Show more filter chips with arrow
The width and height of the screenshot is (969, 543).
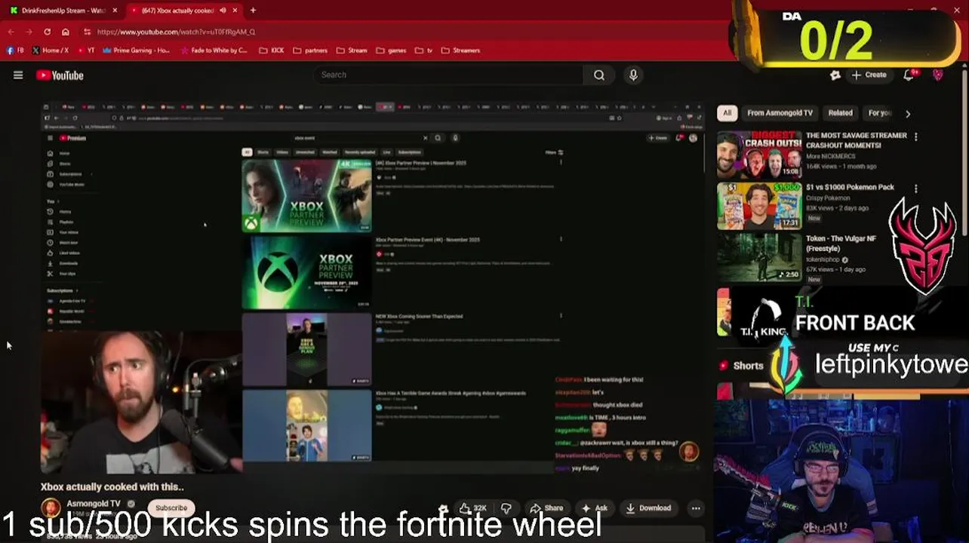(x=908, y=114)
